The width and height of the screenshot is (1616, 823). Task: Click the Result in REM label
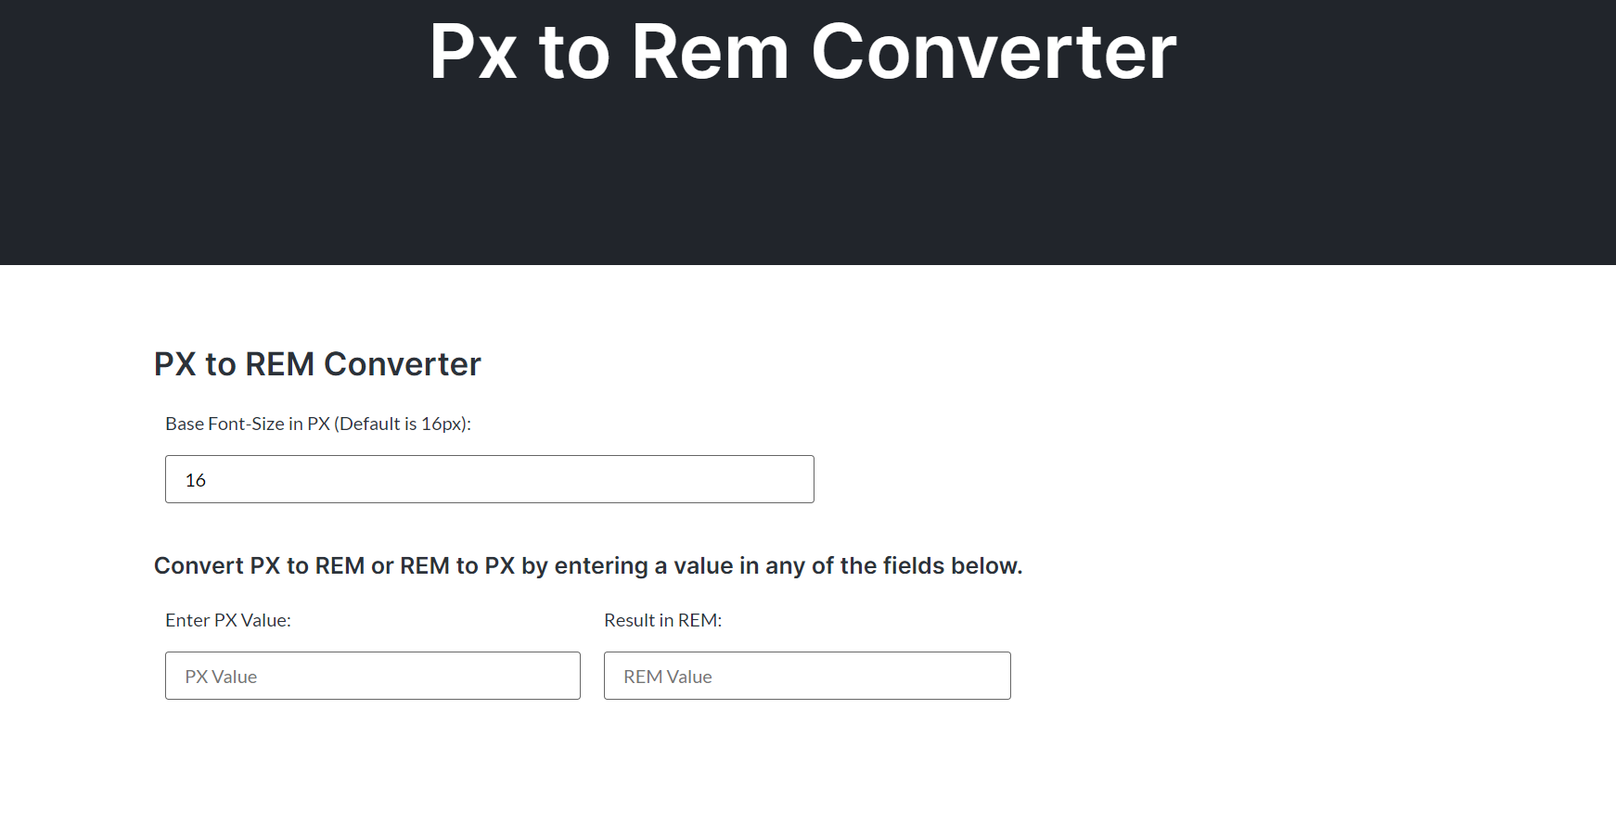664,620
